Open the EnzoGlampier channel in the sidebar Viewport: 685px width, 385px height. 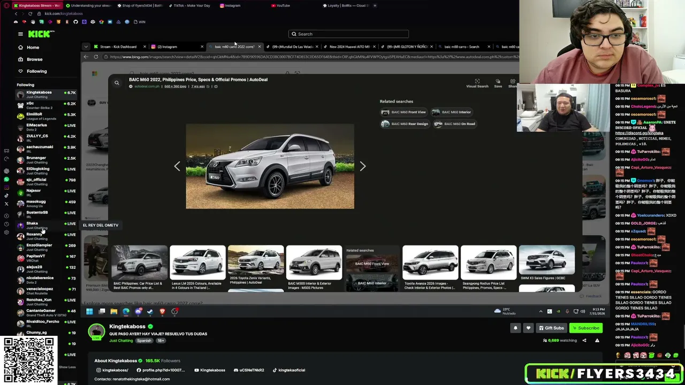tap(47, 247)
